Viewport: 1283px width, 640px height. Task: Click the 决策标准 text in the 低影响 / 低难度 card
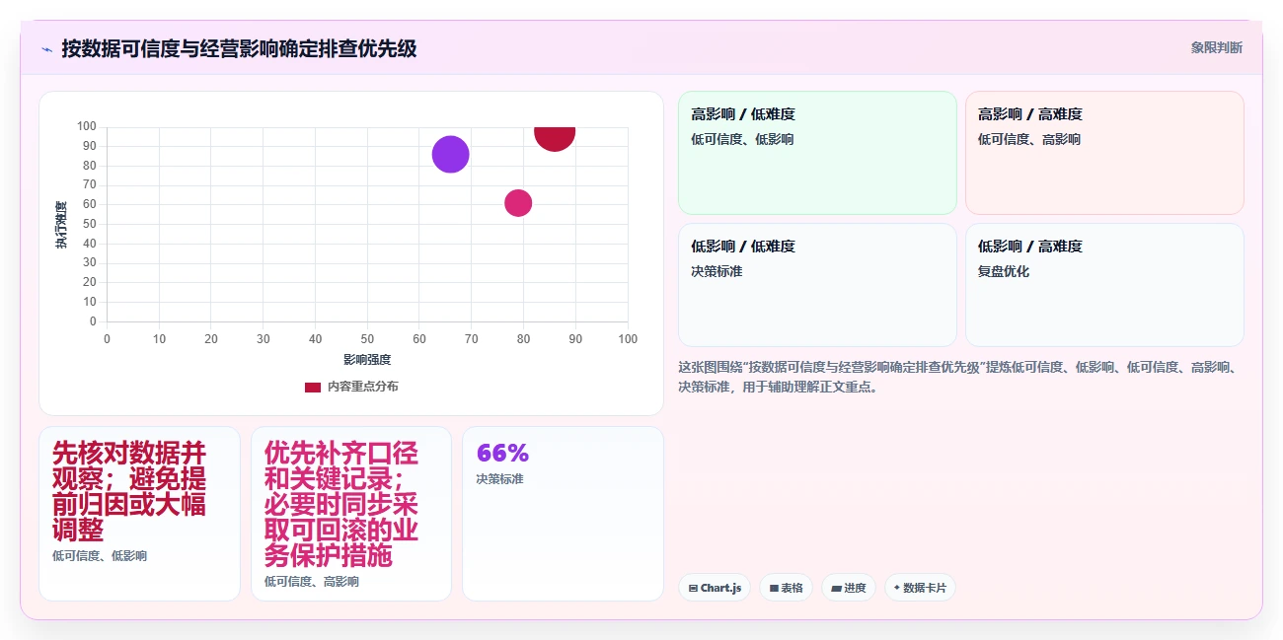(x=717, y=271)
